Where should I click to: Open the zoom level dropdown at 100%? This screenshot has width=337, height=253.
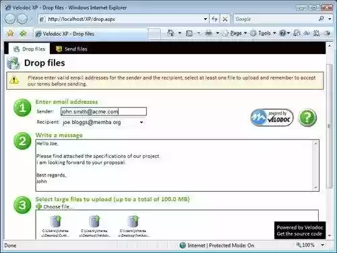323,245
